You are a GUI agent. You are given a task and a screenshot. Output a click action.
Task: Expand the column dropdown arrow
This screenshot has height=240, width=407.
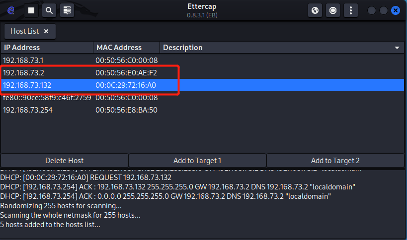click(397, 48)
